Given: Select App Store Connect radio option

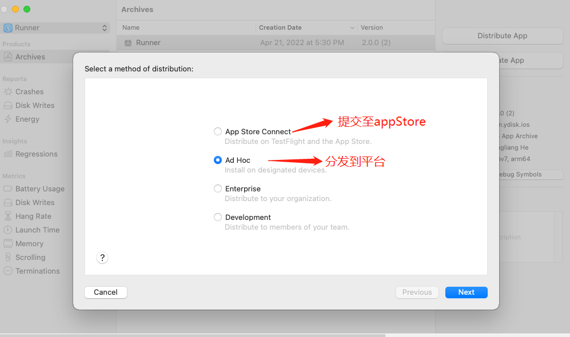Looking at the screenshot, I should click(x=218, y=131).
